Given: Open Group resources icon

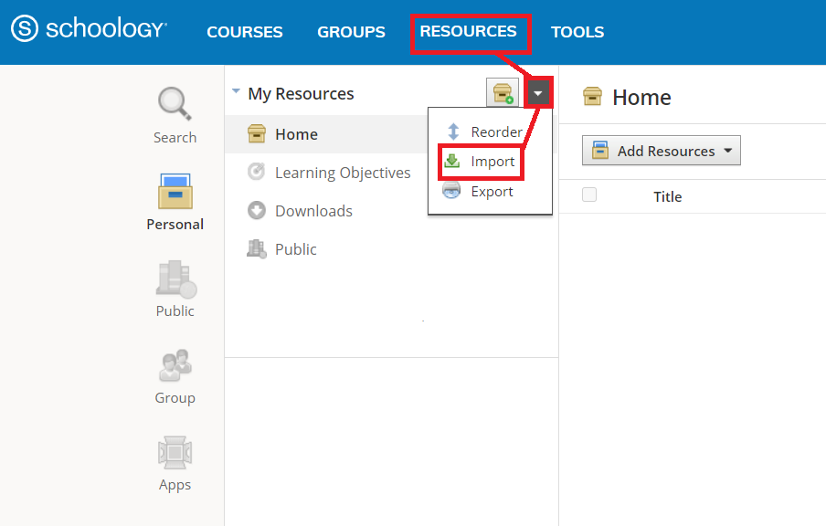Looking at the screenshot, I should 175,365.
